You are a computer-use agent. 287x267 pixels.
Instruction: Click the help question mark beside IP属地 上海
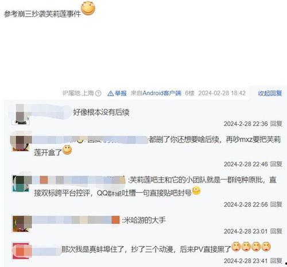[x=98, y=93]
